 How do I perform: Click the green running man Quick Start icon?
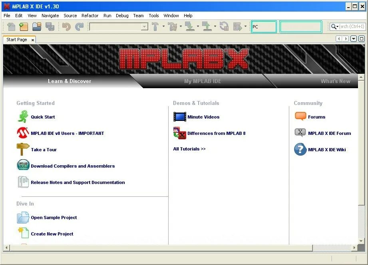23,117
